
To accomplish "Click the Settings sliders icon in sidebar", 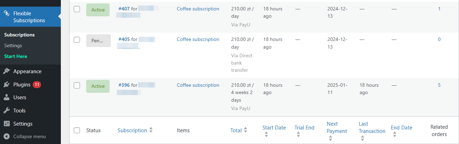I will click(x=6, y=124).
